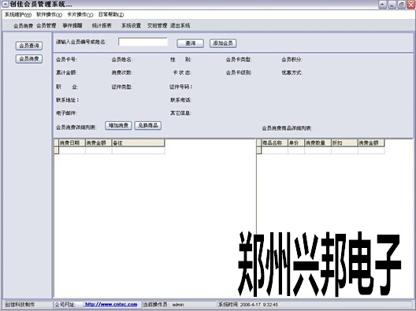Click 退出系统 in the toolbar

coord(180,26)
